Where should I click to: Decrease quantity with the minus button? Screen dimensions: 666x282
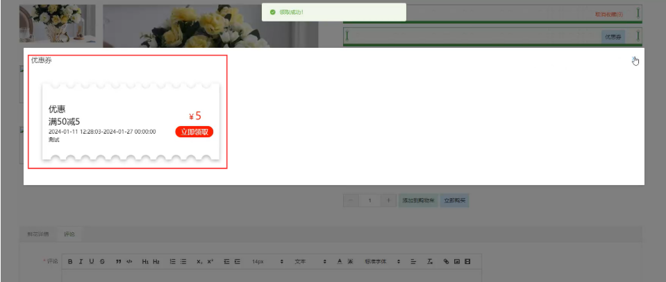pos(351,200)
